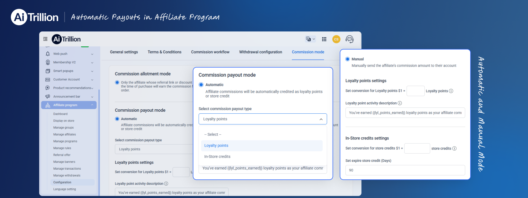
Task: Click background loyalty activity description field
Action: click(x=172, y=192)
